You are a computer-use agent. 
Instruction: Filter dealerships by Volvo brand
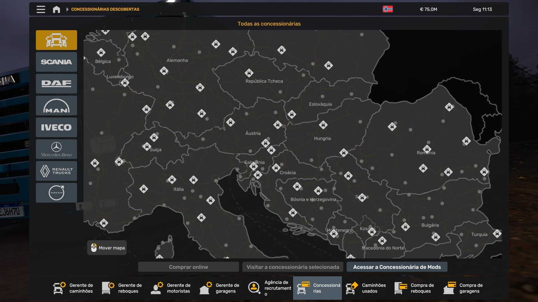click(56, 193)
